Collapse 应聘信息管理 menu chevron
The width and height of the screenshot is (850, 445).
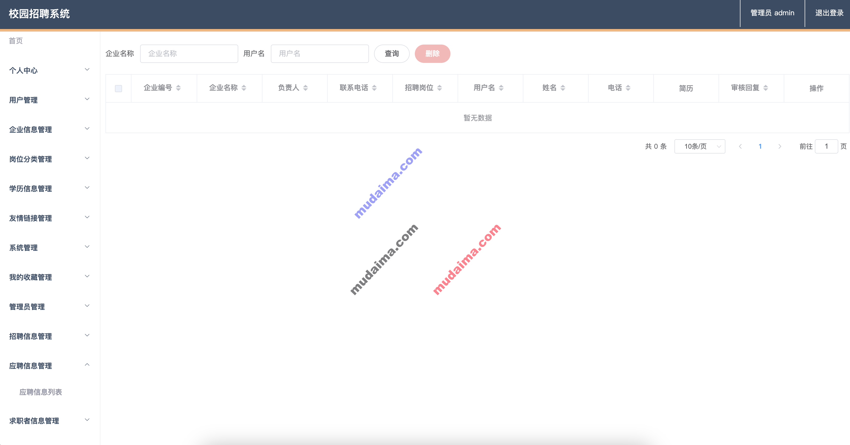pos(87,365)
